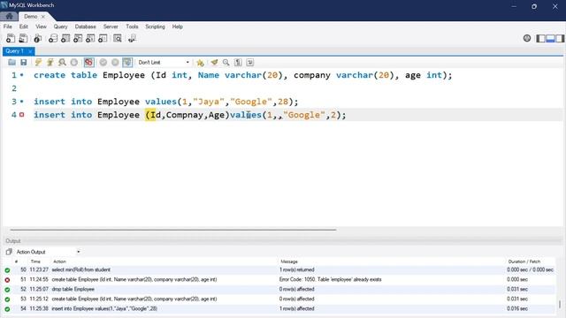Image resolution: width=566 pixels, height=318 pixels.
Task: Execute the whole script with lightning icon
Action: coord(38,63)
